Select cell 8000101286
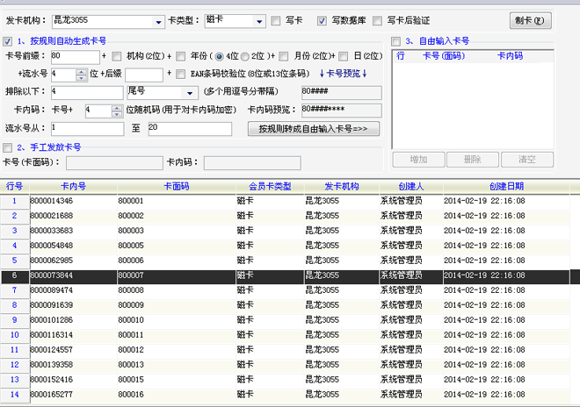 [x=73, y=320]
